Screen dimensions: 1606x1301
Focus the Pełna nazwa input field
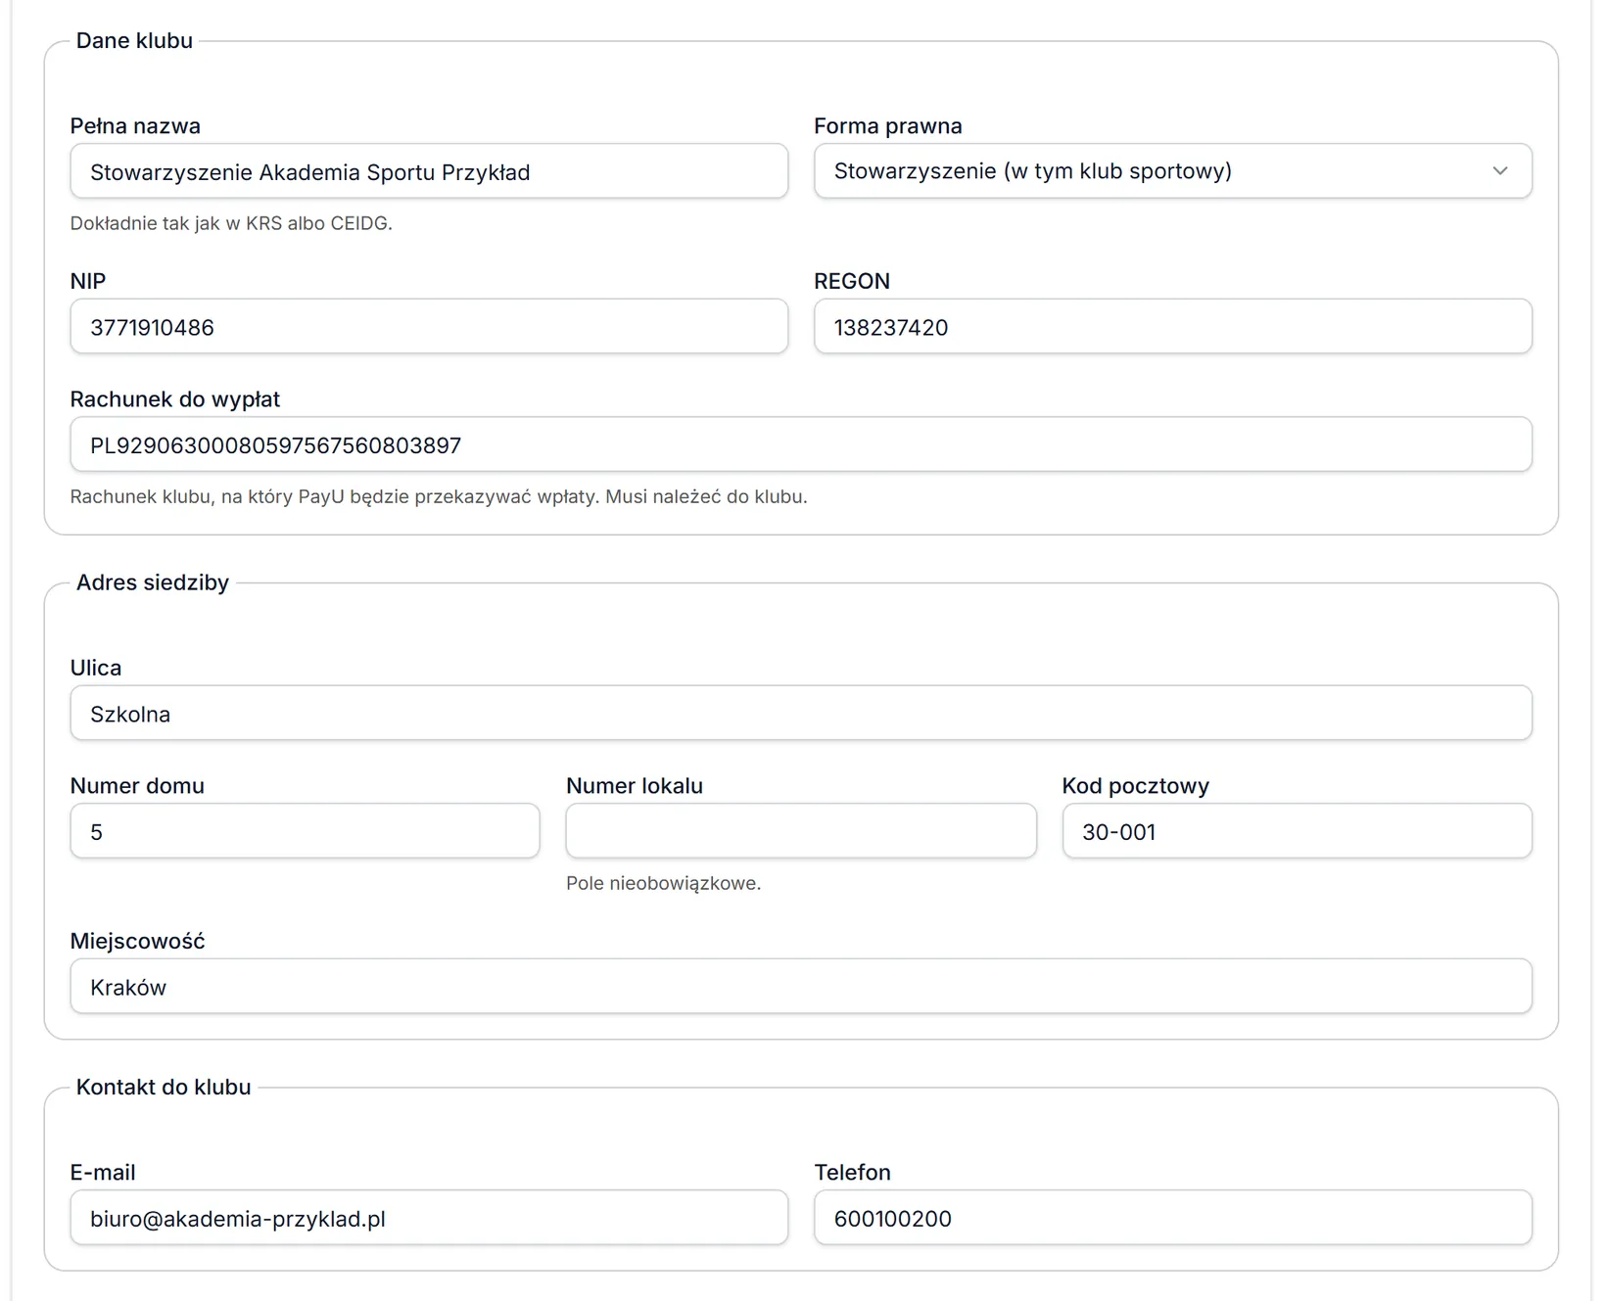pos(429,171)
